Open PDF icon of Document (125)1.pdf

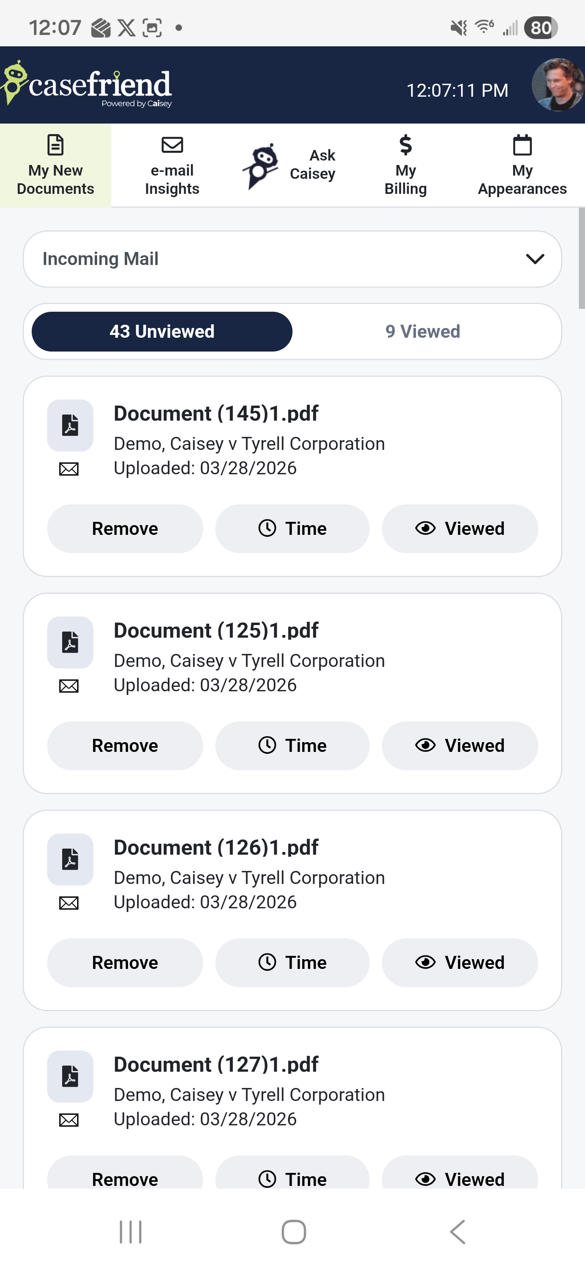[x=70, y=643]
